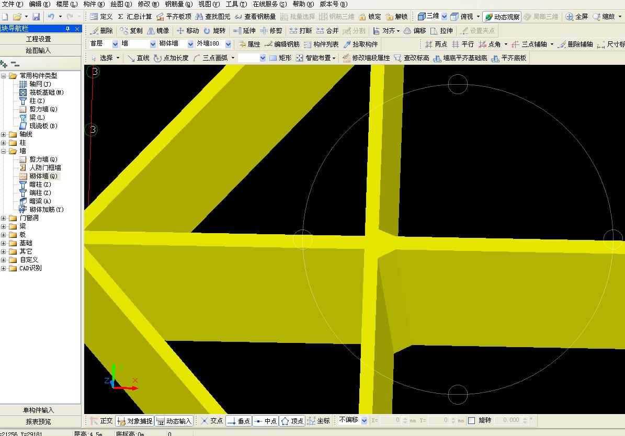Use the 延伸 (extend) tool
Screen dimensions: 625x436
click(x=244, y=31)
